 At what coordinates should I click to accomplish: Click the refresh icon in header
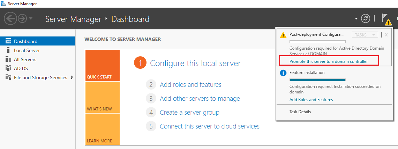365,19
